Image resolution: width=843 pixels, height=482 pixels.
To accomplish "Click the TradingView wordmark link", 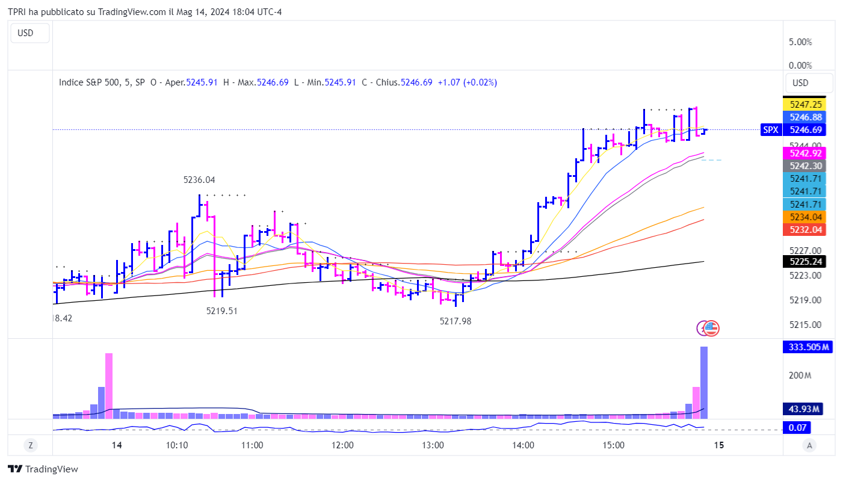I will pyautogui.click(x=52, y=469).
